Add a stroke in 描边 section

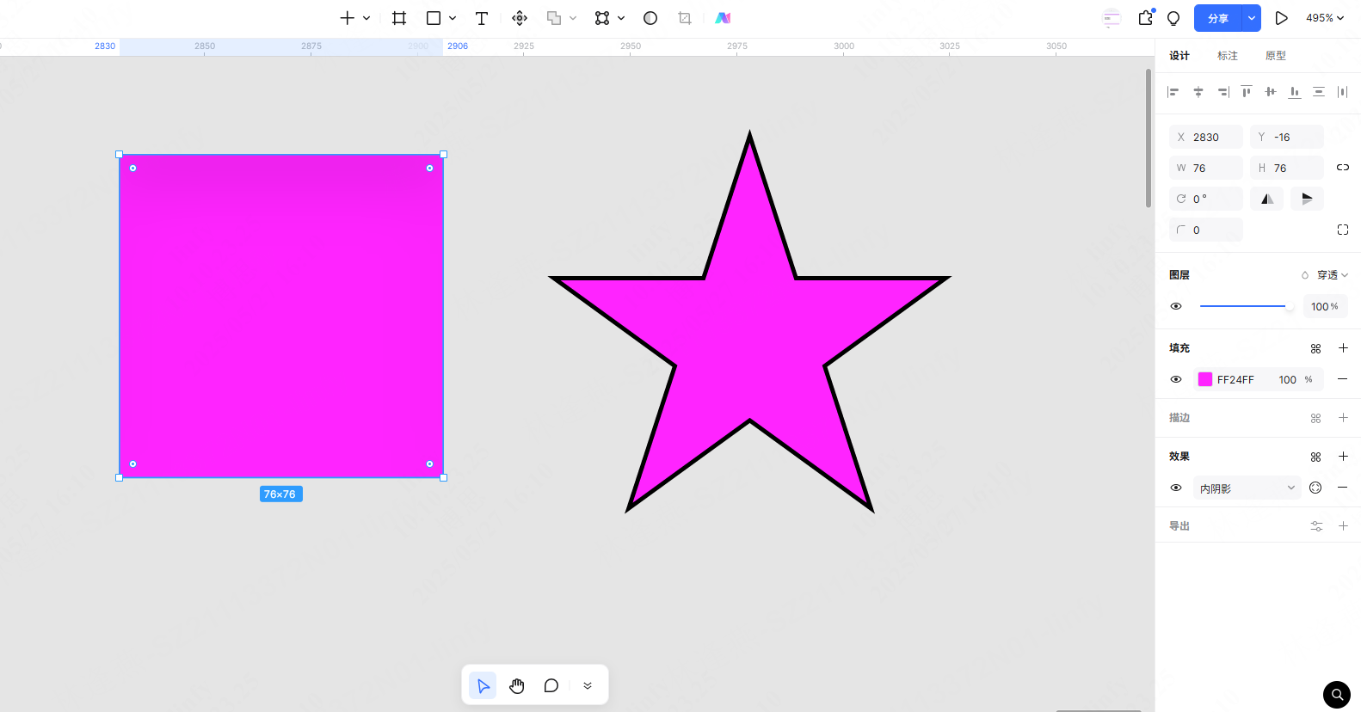click(x=1343, y=418)
